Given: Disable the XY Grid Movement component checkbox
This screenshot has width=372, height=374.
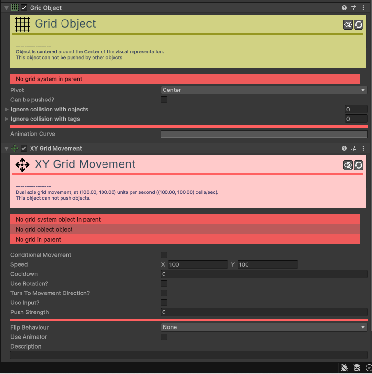Looking at the screenshot, I should 24,148.
